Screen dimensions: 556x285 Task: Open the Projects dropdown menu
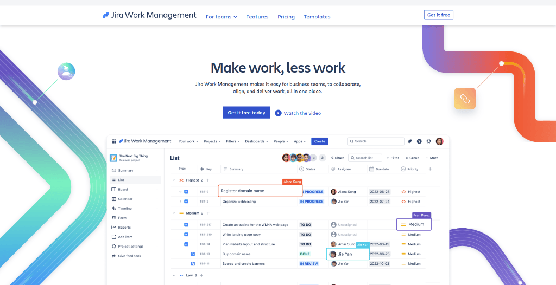[x=212, y=141]
